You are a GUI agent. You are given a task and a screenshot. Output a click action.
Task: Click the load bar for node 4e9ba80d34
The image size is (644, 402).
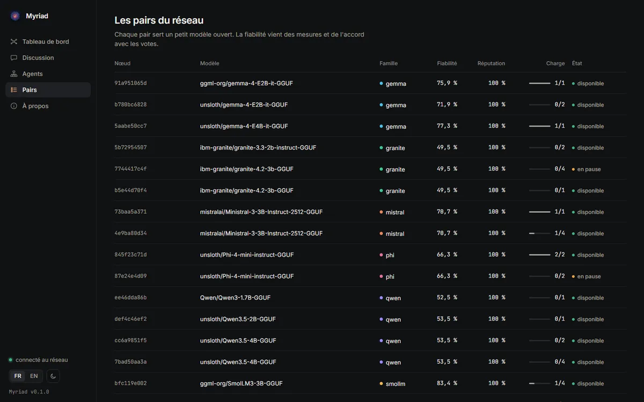coord(540,234)
